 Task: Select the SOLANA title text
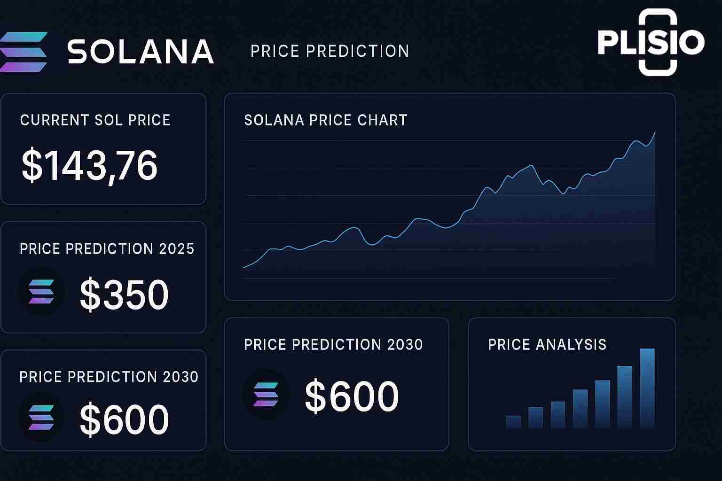(141, 52)
